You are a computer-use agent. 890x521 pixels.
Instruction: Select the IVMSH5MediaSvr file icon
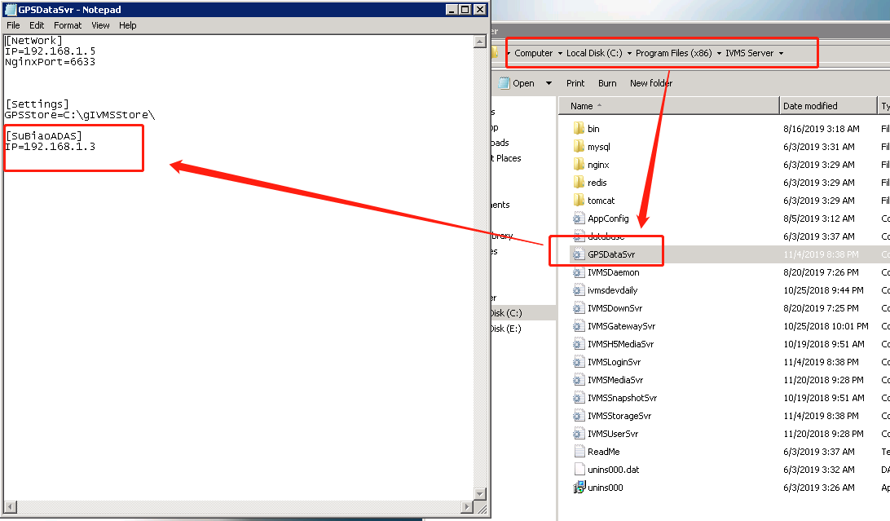point(579,344)
